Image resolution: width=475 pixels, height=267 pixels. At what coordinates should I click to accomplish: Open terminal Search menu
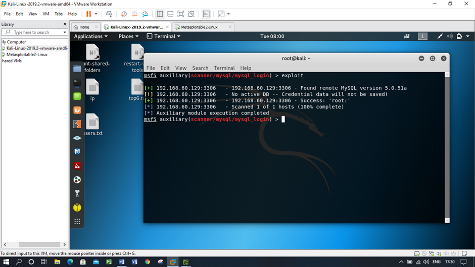[200, 68]
